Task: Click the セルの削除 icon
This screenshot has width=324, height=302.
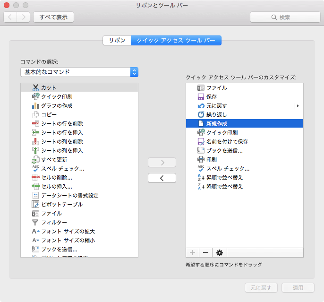Action: click(x=35, y=177)
